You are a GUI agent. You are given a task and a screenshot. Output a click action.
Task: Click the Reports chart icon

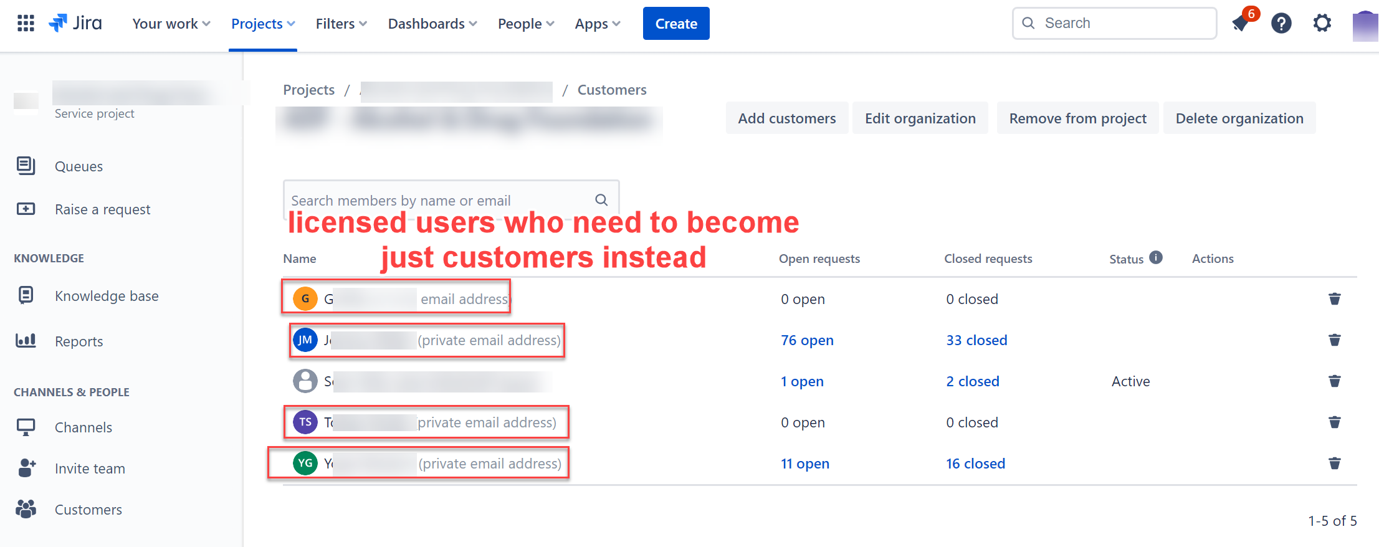pyautogui.click(x=26, y=340)
